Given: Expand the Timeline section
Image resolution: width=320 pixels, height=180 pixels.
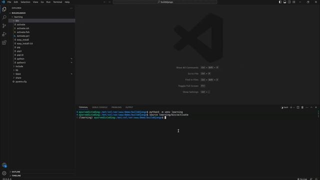Looking at the screenshot, I should pyautogui.click(x=42, y=175).
